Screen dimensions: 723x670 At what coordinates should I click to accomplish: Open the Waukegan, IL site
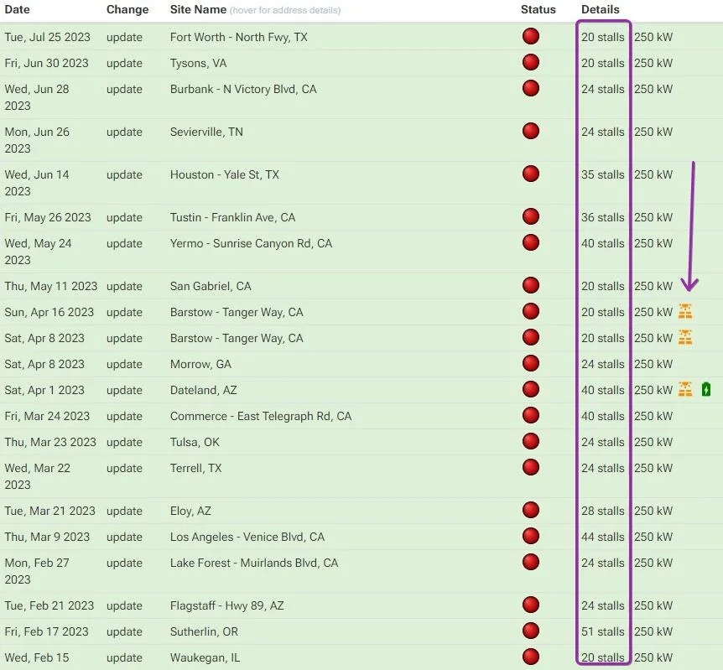coord(205,657)
